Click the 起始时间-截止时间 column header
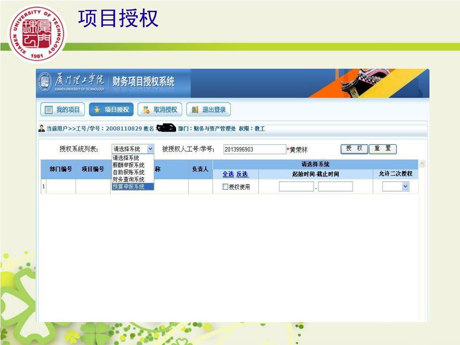The image size is (460, 345). point(315,174)
